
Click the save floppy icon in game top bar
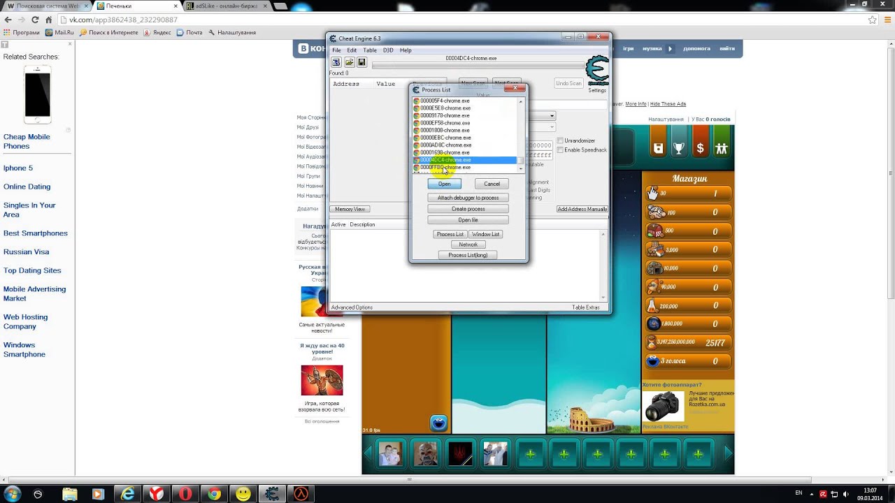(658, 148)
